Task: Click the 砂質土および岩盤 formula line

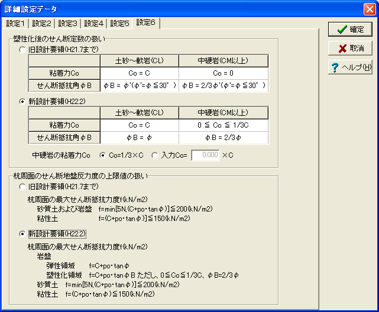Action: 125,209
